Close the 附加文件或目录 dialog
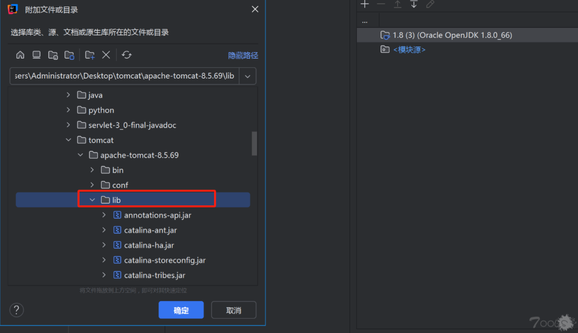 (255, 9)
